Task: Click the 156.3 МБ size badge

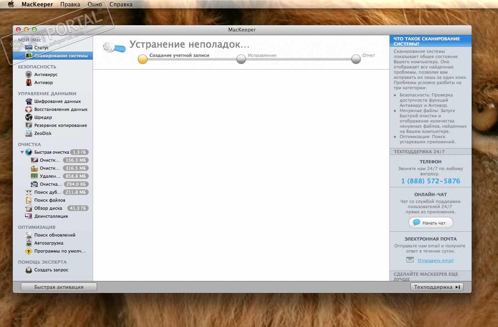Action: (76, 160)
